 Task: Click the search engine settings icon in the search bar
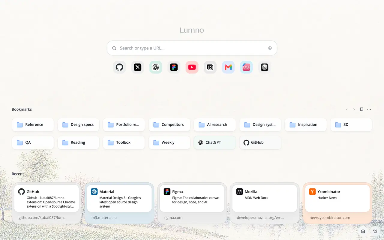tap(270, 48)
